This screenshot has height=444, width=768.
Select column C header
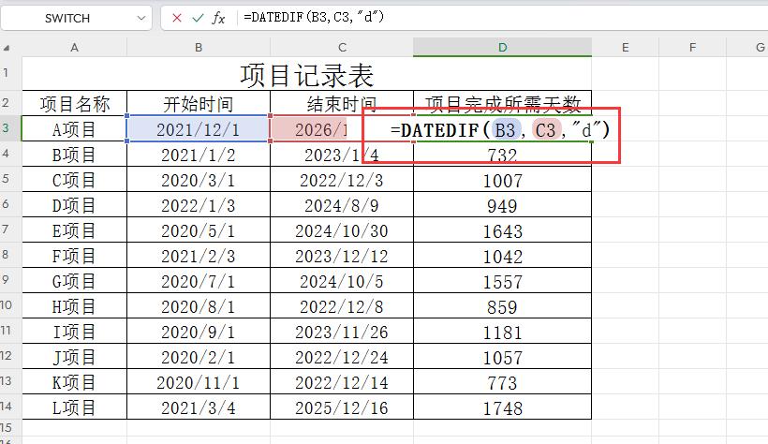342,48
